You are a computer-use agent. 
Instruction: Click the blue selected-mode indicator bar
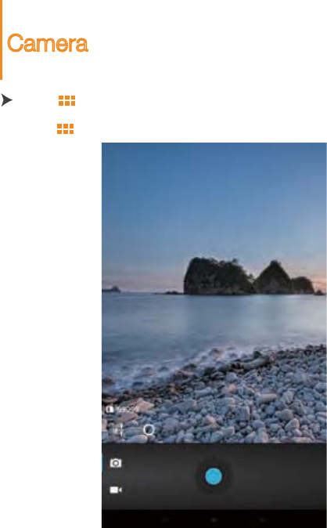coord(102,463)
